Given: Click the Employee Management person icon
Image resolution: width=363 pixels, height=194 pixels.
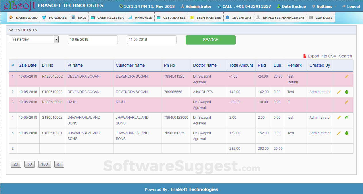Looking at the screenshot, I should [x=258, y=18].
